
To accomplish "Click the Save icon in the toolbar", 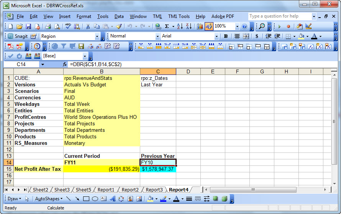I will pos(28,26).
